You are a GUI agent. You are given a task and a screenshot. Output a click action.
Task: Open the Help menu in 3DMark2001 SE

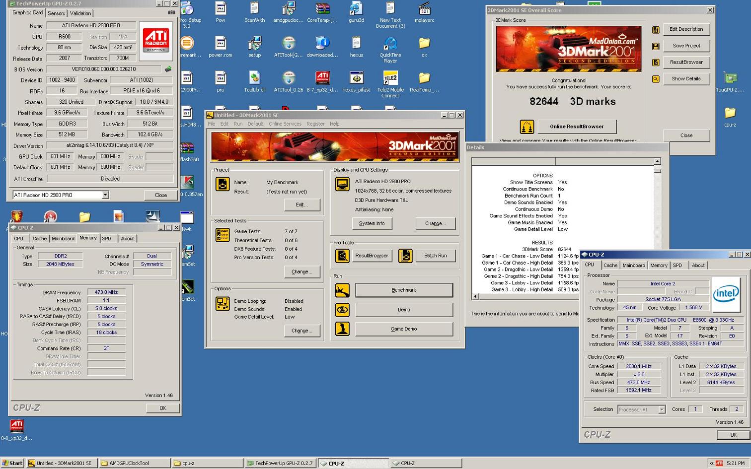pyautogui.click(x=335, y=124)
